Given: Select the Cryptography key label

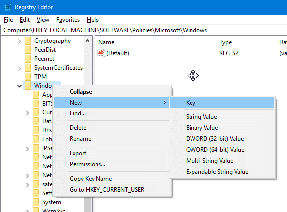Looking at the screenshot, I should pos(53,41).
